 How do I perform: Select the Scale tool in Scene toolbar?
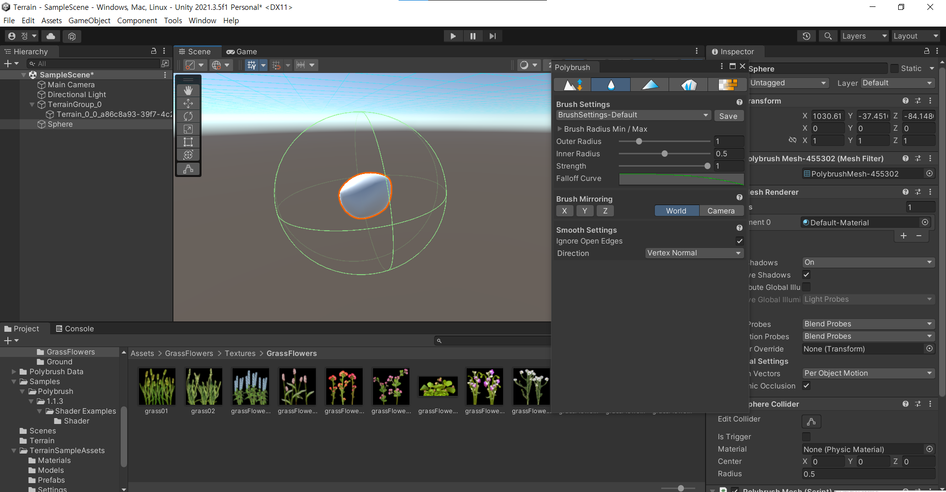(188, 129)
